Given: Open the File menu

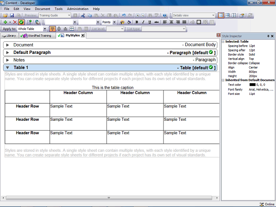Looking at the screenshot, I should pos(7,9).
